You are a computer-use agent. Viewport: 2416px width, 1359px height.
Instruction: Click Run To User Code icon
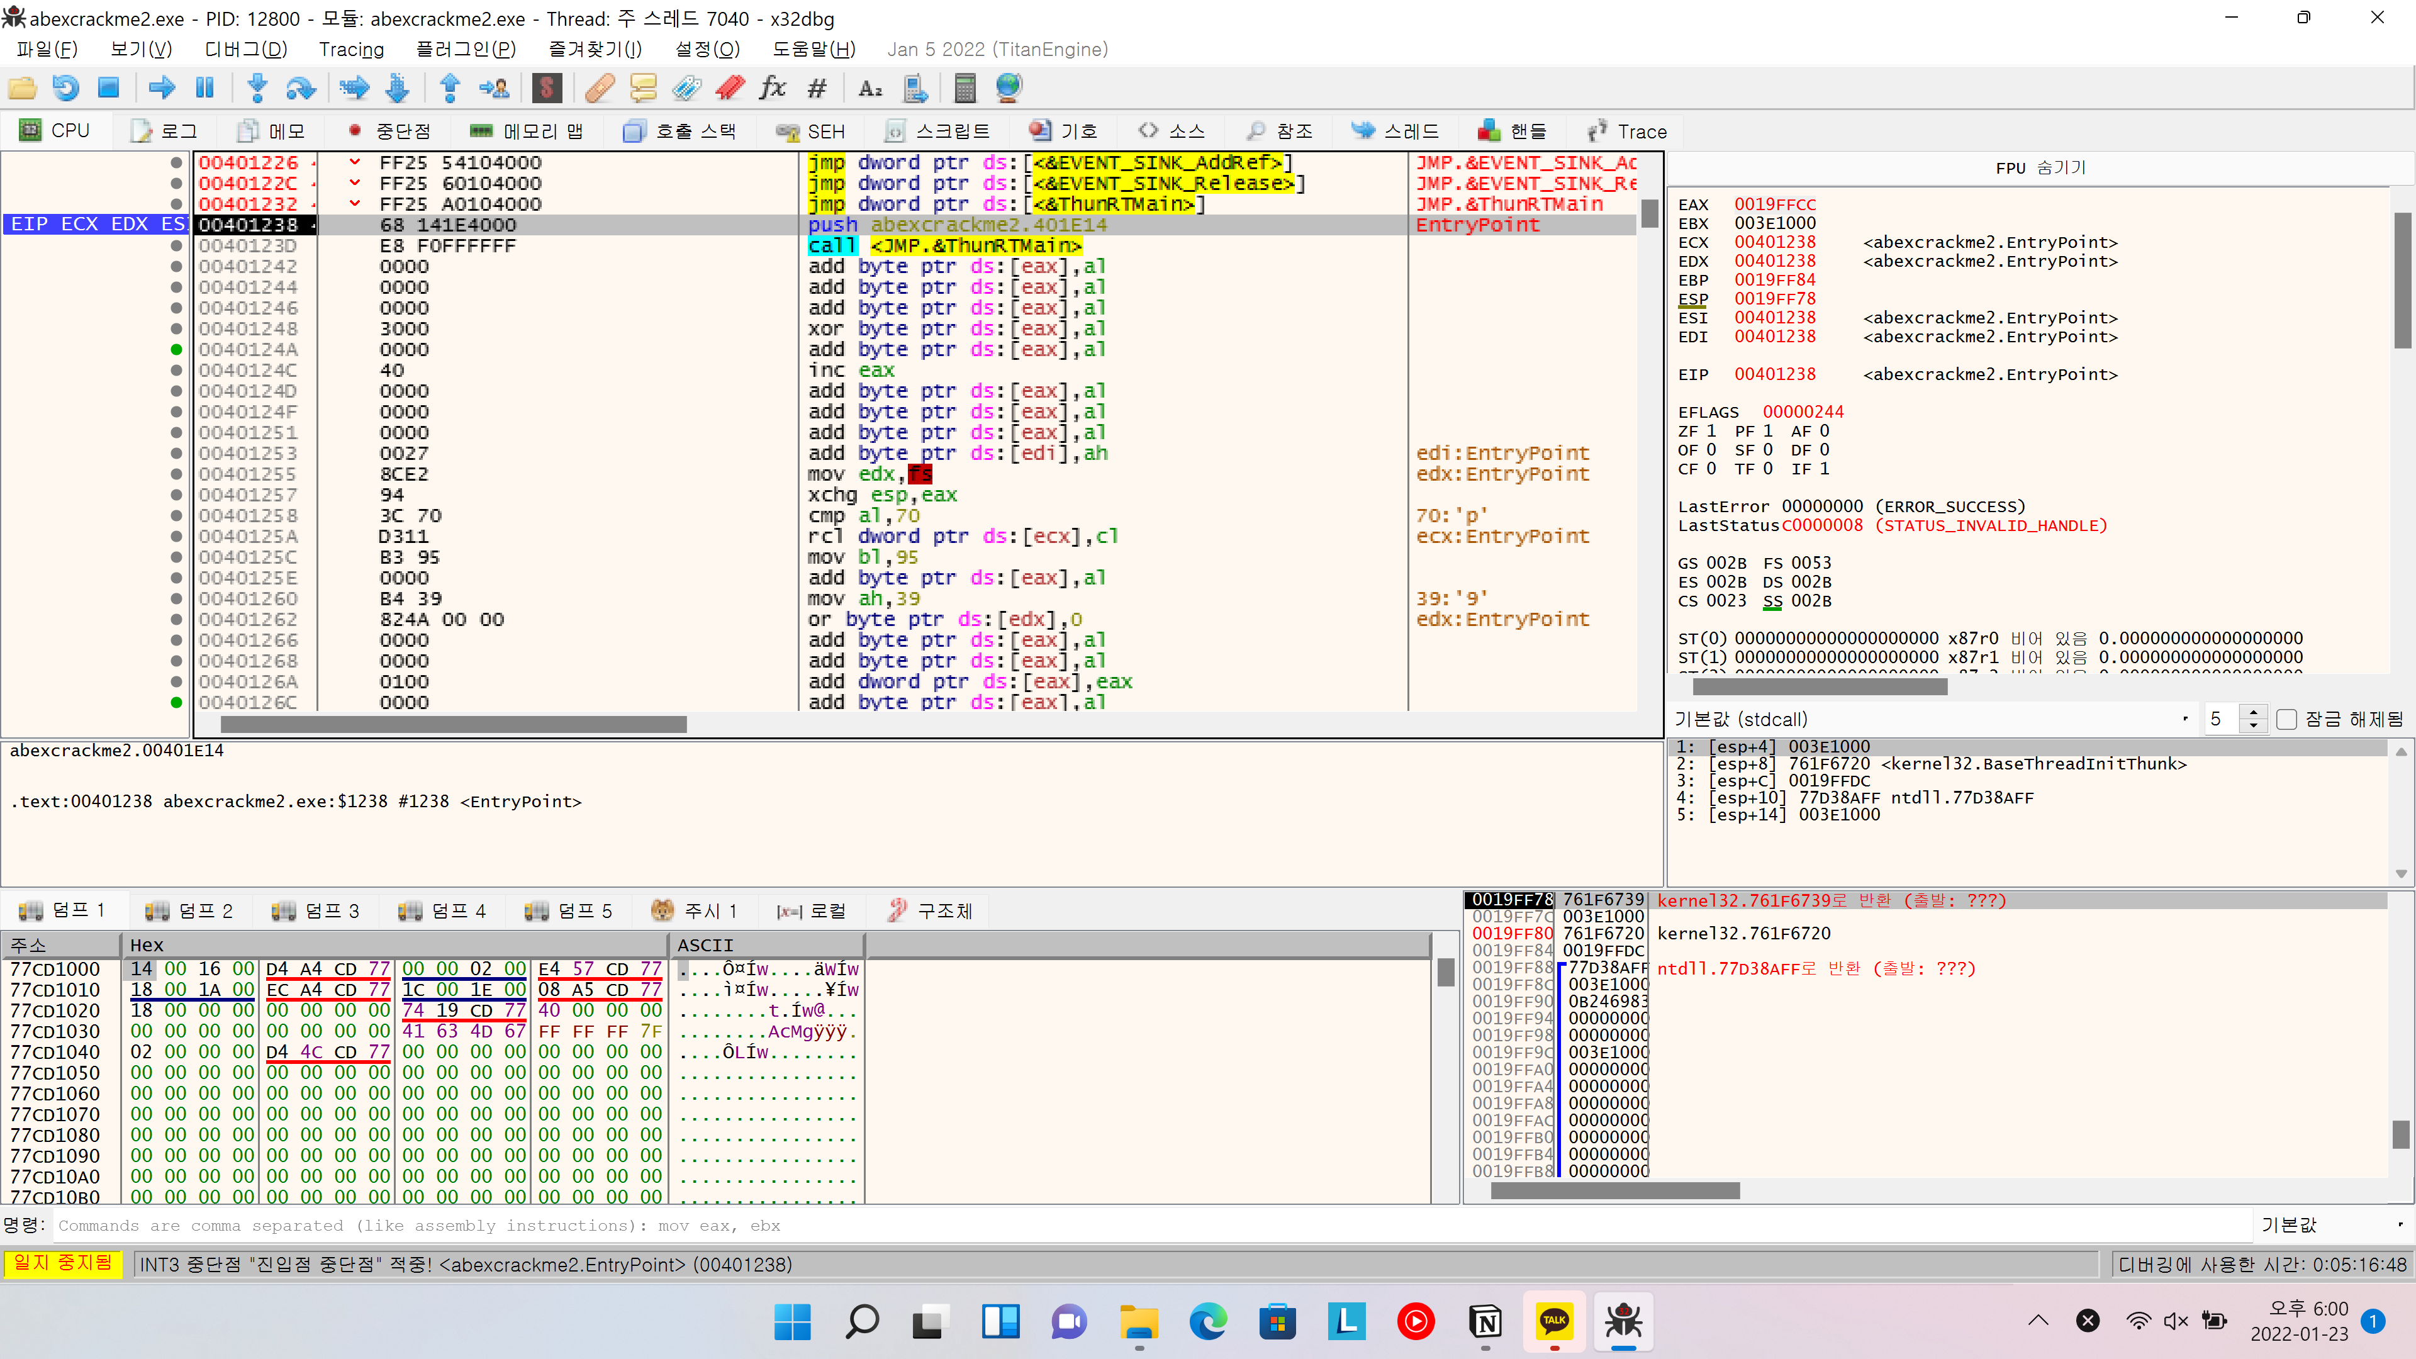[495, 88]
